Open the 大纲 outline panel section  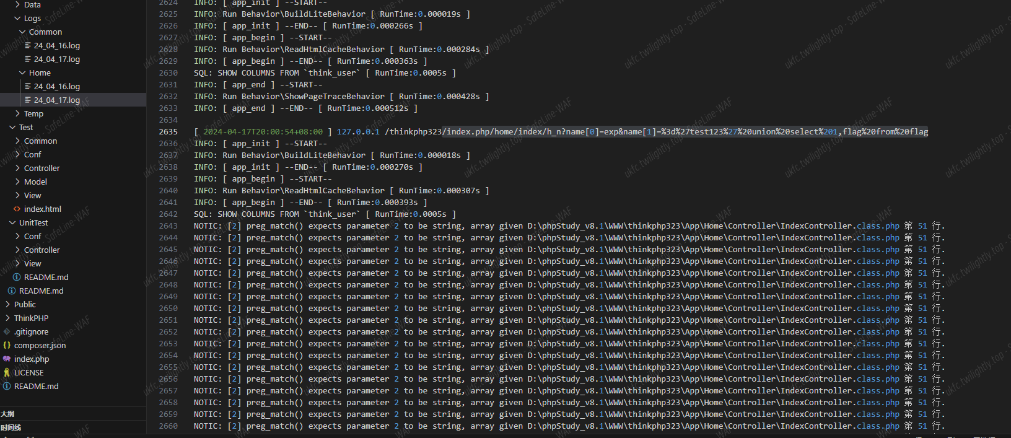point(7,414)
